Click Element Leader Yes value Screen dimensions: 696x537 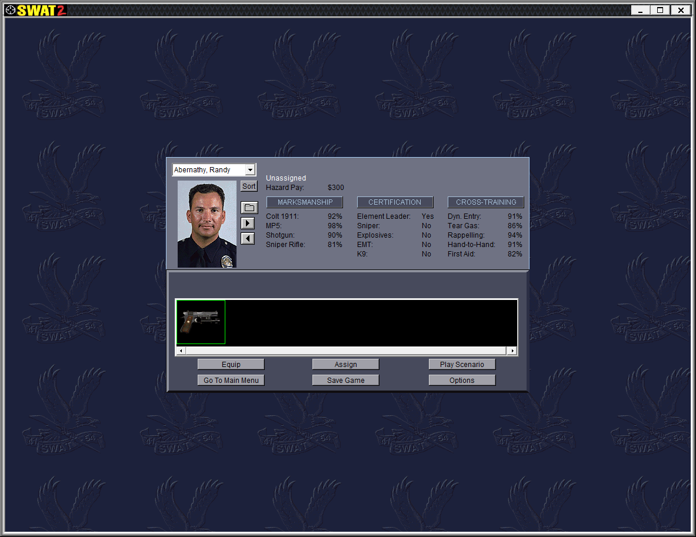click(x=428, y=216)
